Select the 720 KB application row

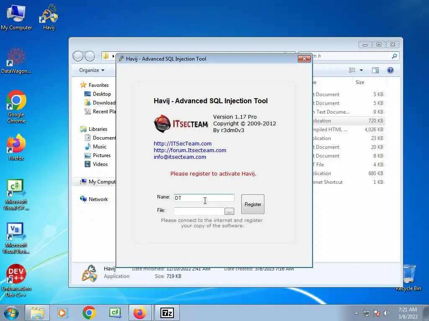(x=349, y=121)
